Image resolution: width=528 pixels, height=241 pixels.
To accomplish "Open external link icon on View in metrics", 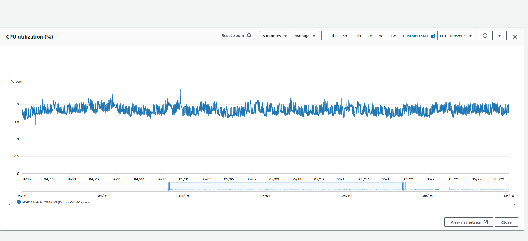I will coord(486,222).
